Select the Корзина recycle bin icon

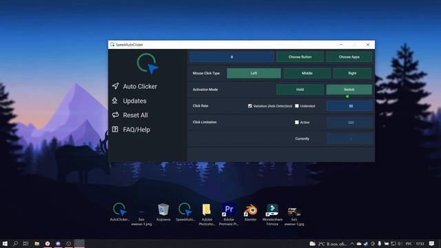pos(163,212)
